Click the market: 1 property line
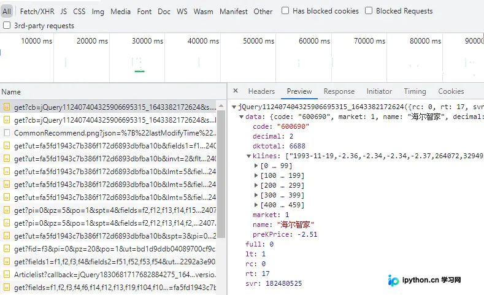Screen dimensions: 484x295 point(271,215)
